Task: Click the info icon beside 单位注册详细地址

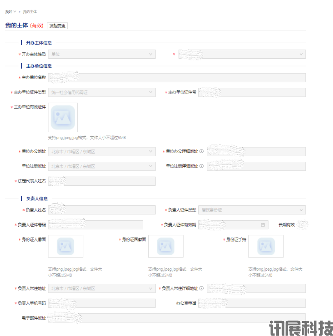Action: tap(202, 166)
